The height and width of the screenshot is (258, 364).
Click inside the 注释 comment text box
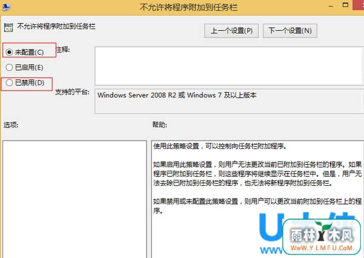coord(229,66)
